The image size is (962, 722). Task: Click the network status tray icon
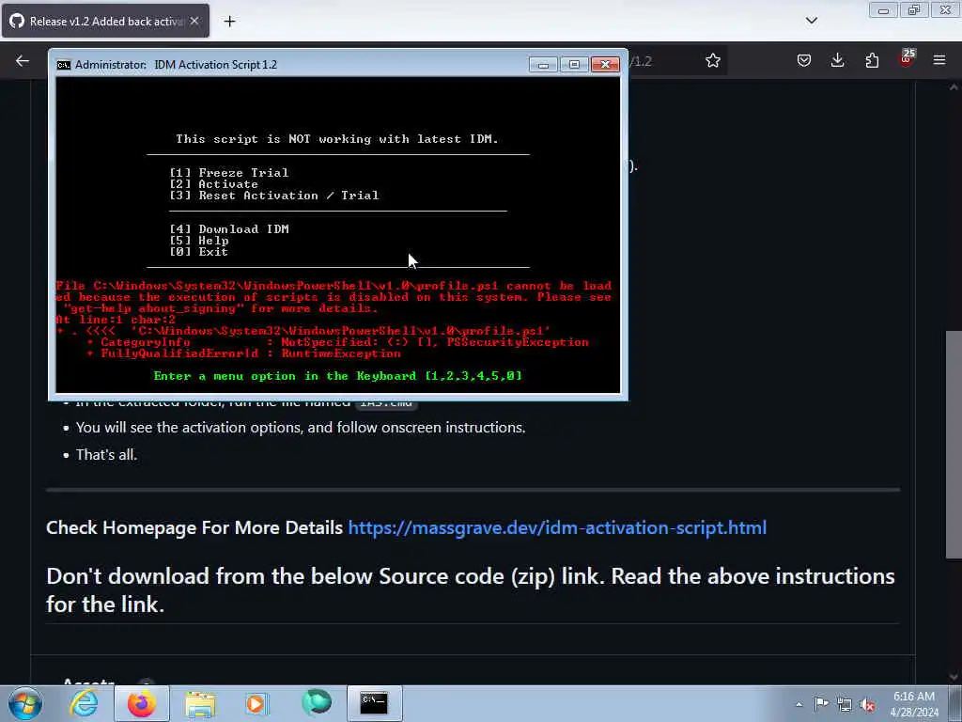(845, 703)
